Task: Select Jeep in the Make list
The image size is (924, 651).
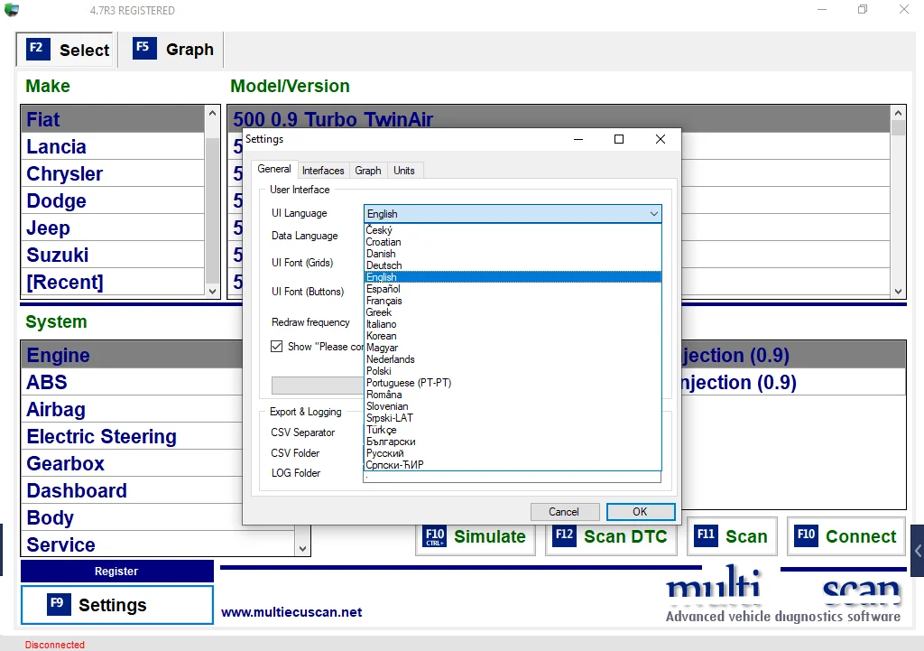Action: (x=113, y=228)
